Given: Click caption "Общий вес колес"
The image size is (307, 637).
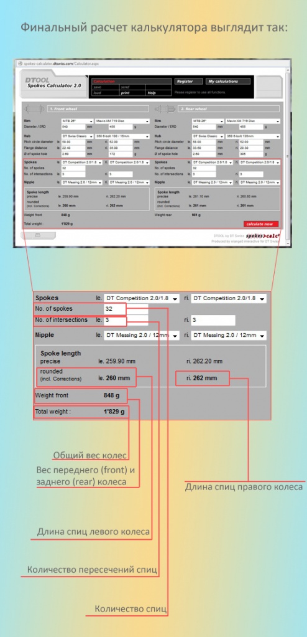Looking at the screenshot, I should 91,455.
